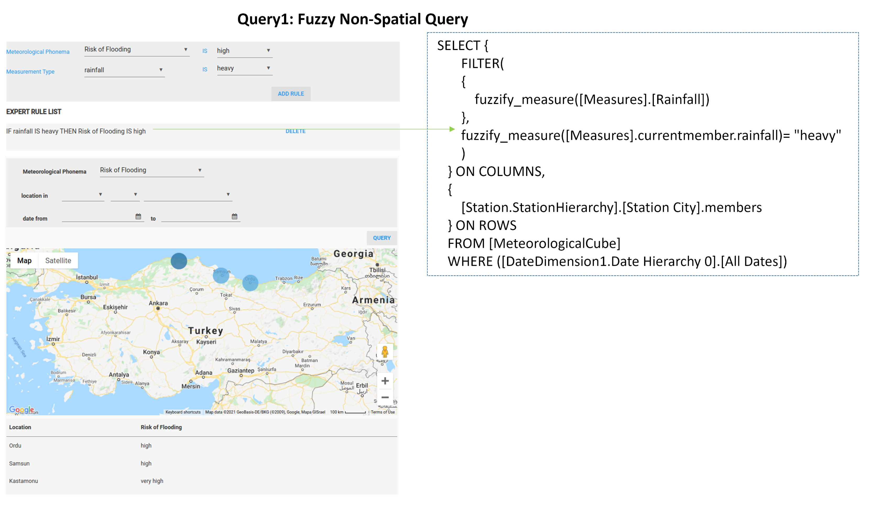Open the date from calendar icon
This screenshot has width=872, height=506.
tap(138, 217)
